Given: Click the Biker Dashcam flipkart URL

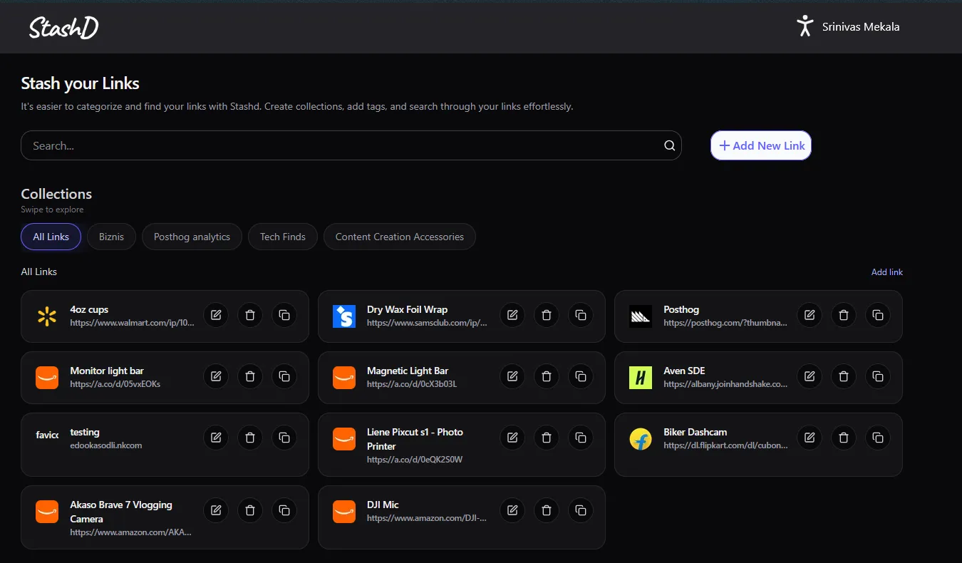Looking at the screenshot, I should pos(725,445).
